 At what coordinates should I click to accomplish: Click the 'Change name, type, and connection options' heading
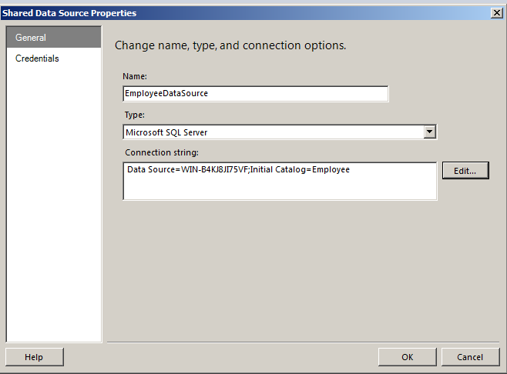[230, 45]
